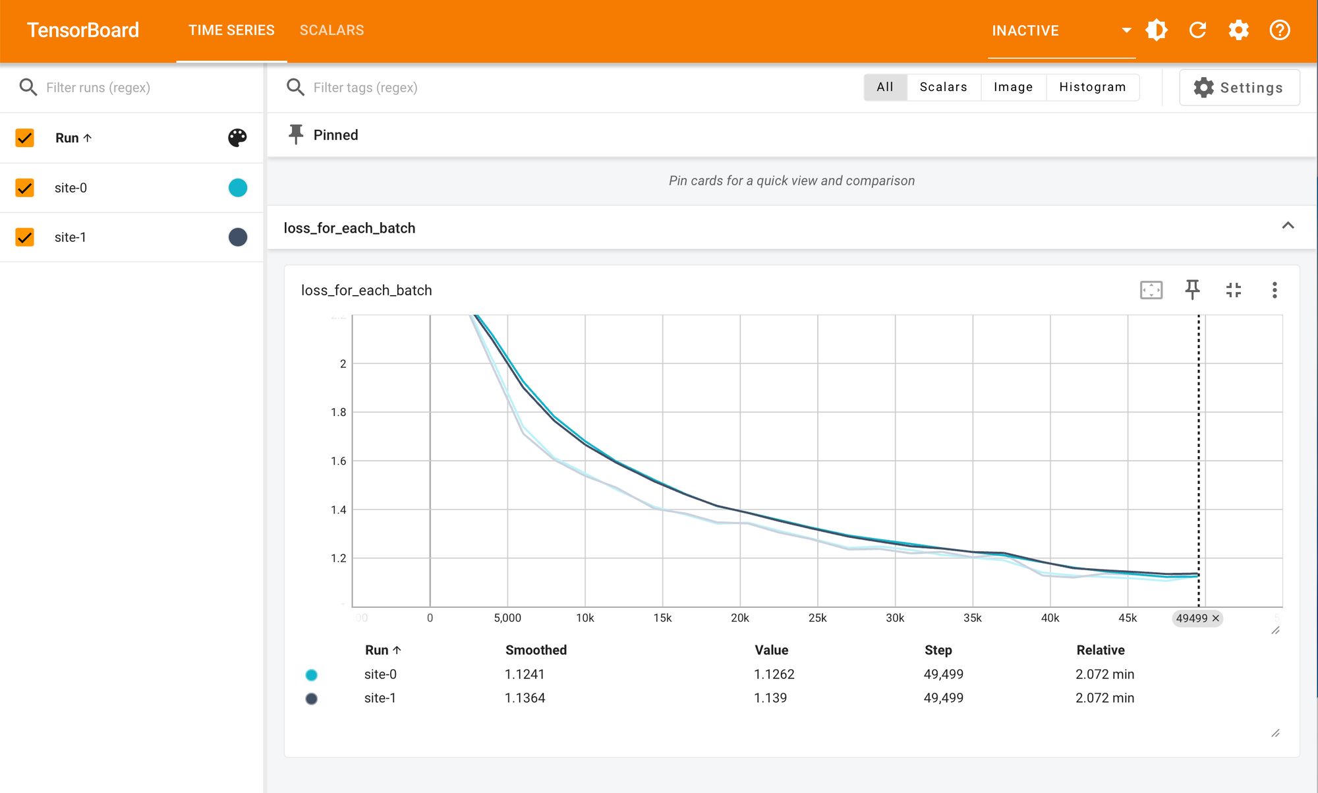Select the Histogram filter tab

coord(1092,87)
